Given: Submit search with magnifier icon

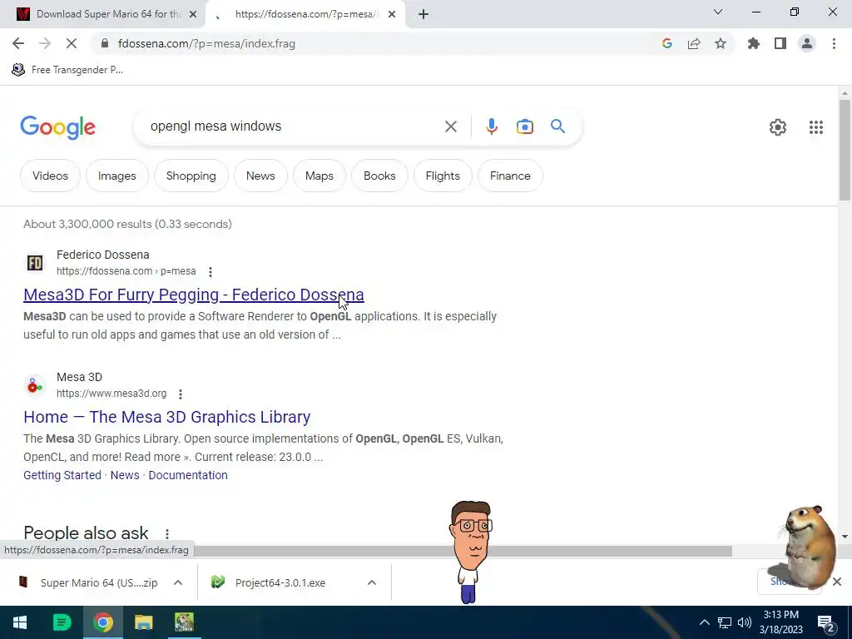Looking at the screenshot, I should (x=557, y=126).
